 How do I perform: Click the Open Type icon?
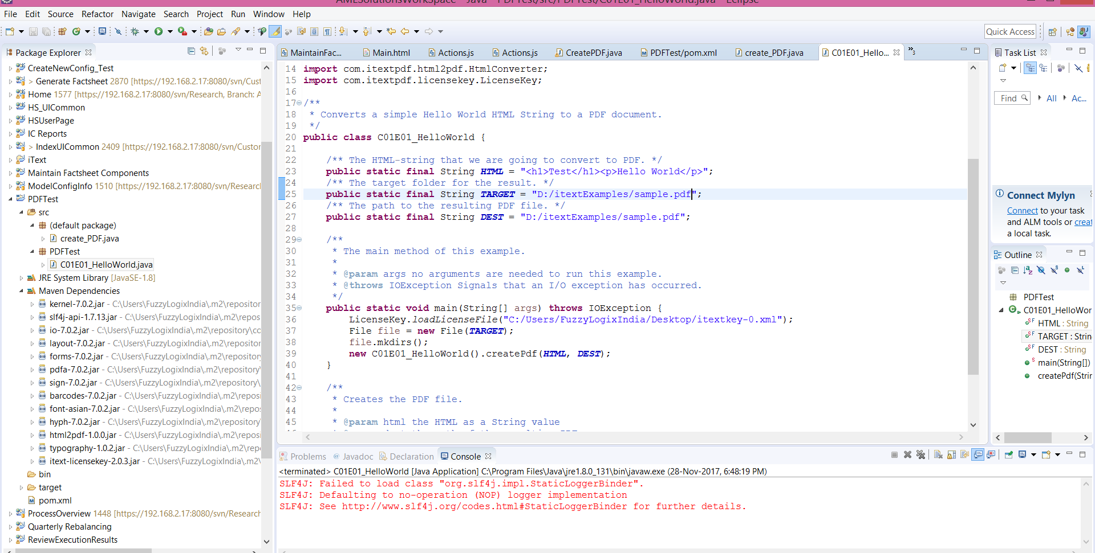208,31
